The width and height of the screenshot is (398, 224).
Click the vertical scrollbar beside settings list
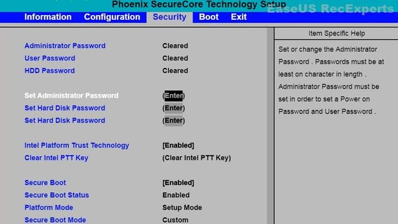(x=270, y=126)
